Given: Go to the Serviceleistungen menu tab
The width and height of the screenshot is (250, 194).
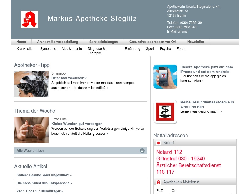Looking at the screenshot, I should tap(104, 42).
